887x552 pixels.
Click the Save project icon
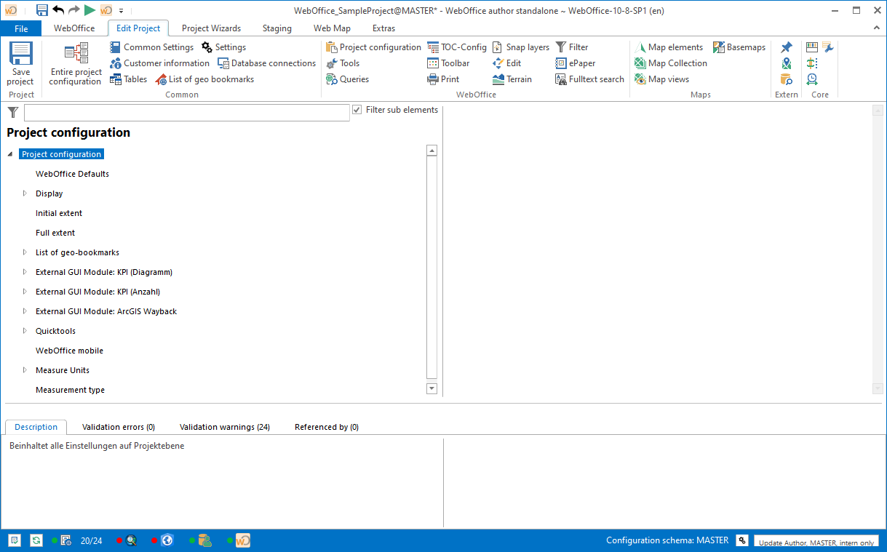tap(20, 63)
